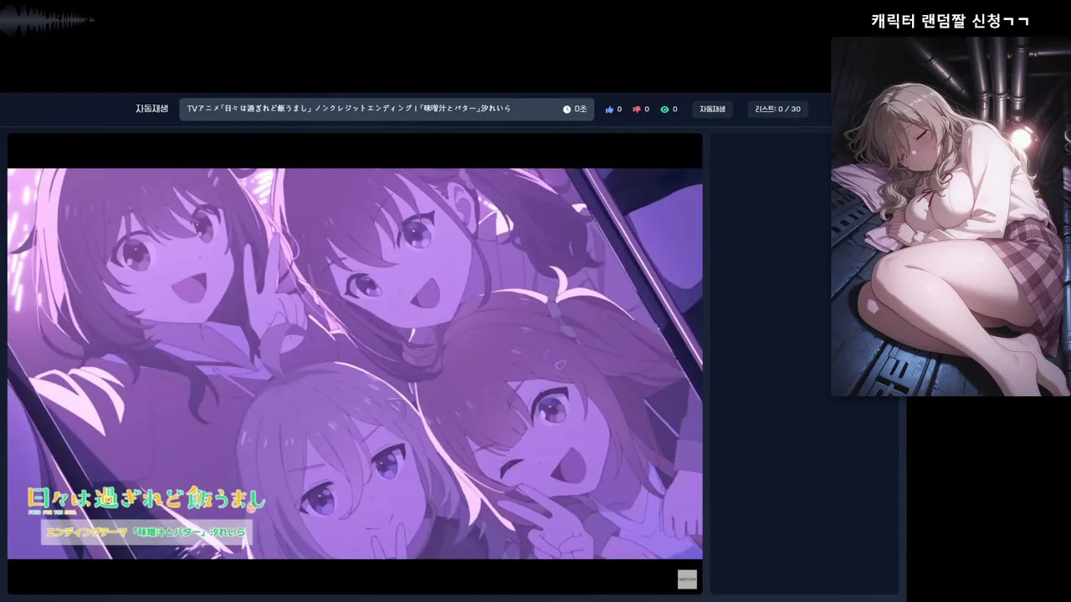Click the song title bar text
Screen dimensions: 1071x602
(349, 110)
